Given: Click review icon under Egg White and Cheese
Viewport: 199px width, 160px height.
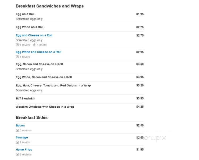Looking at the screenshot, I should (x=17, y=57).
